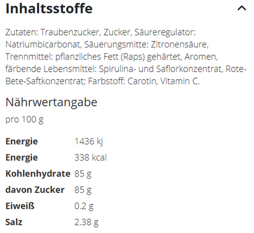This screenshot has width=254, height=233.
Task: Click the second Energie label (kcal row)
Action: pyautogui.click(x=21, y=158)
